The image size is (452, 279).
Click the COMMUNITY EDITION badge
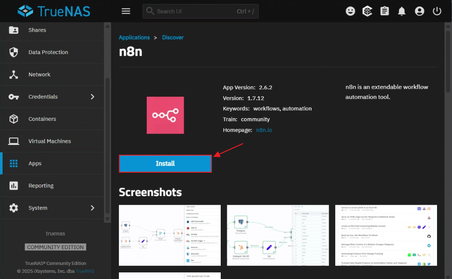click(56, 247)
